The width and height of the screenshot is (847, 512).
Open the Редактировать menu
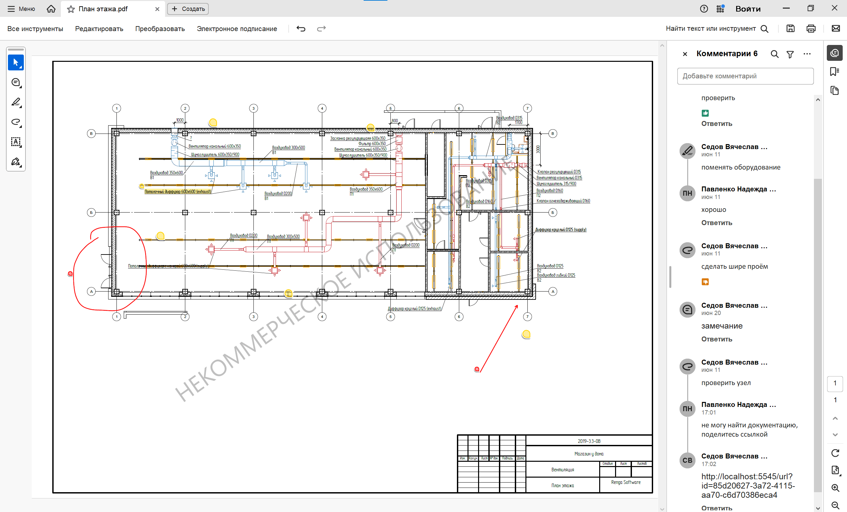point(99,29)
